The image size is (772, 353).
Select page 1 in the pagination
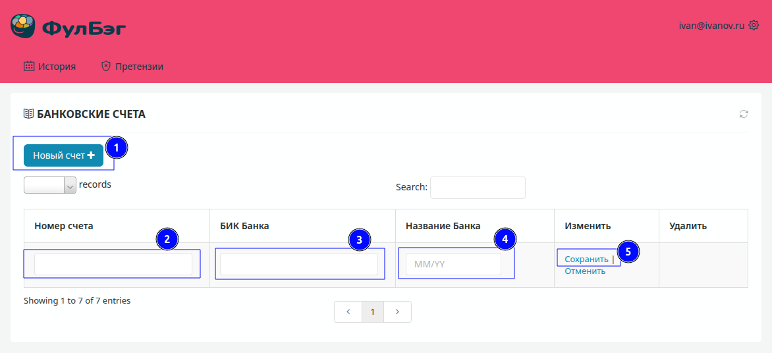click(x=372, y=312)
